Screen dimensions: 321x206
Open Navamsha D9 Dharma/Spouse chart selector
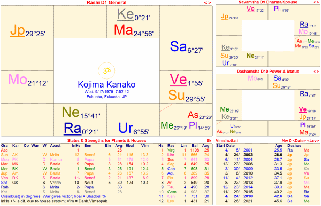pyautogui.click(x=267, y=2)
